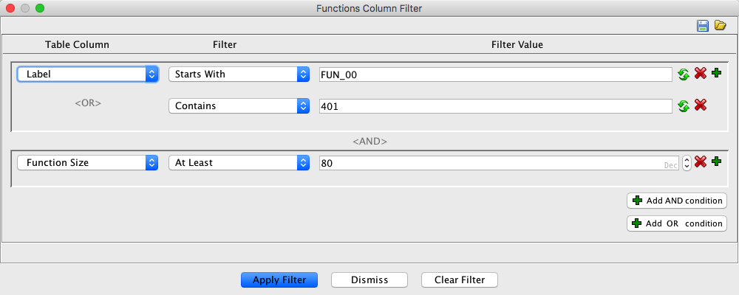Open saved filters with the folder icon

(x=721, y=26)
